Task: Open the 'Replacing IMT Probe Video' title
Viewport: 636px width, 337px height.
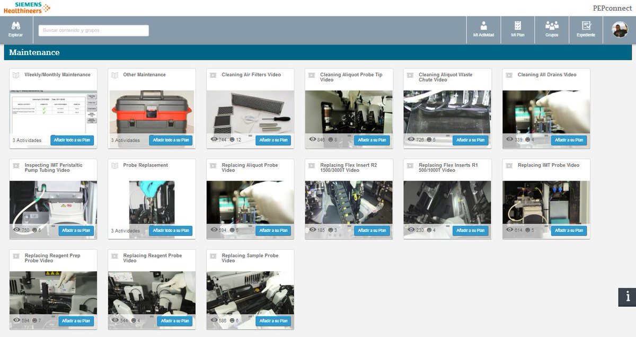Action: (x=549, y=166)
